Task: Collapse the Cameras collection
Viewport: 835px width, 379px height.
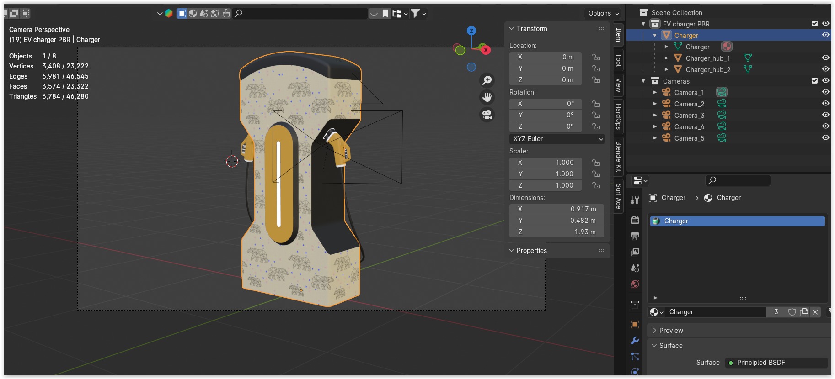Action: [x=643, y=81]
